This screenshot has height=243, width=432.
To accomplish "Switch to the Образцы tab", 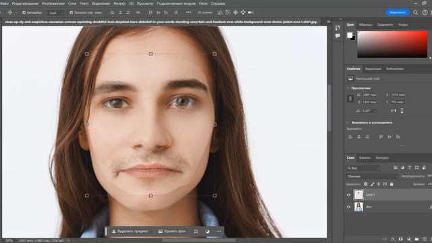I will (366, 25).
